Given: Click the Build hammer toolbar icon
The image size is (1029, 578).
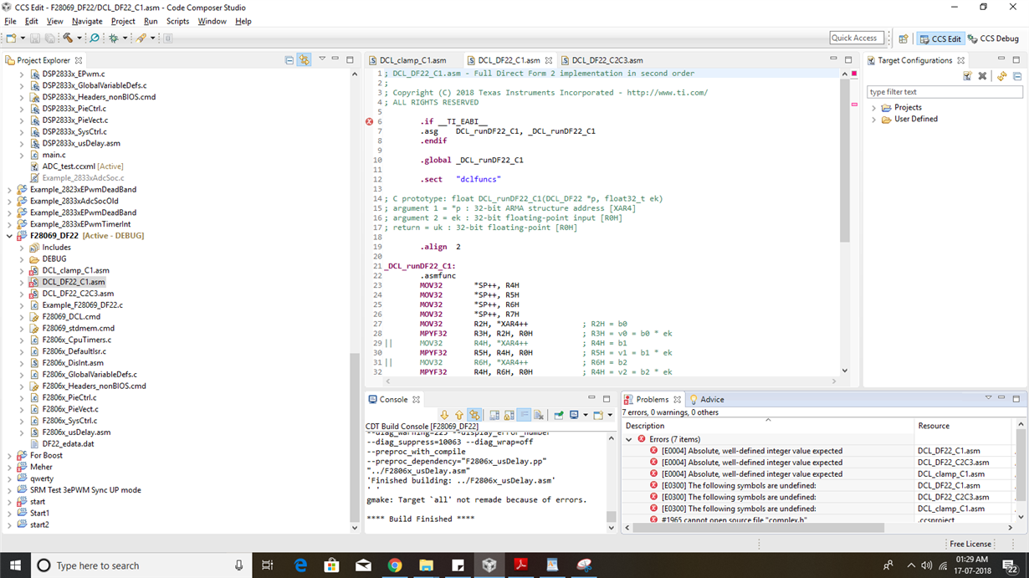Looking at the screenshot, I should click(x=67, y=38).
